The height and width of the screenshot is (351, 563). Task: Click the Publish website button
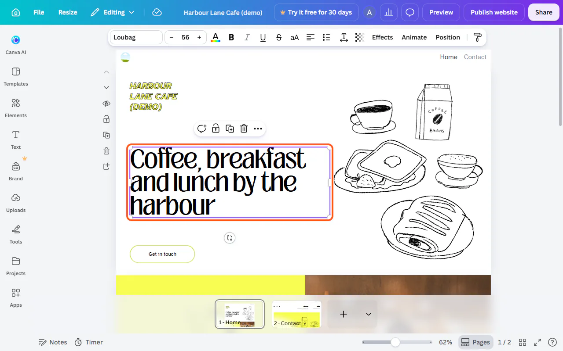coord(494,12)
